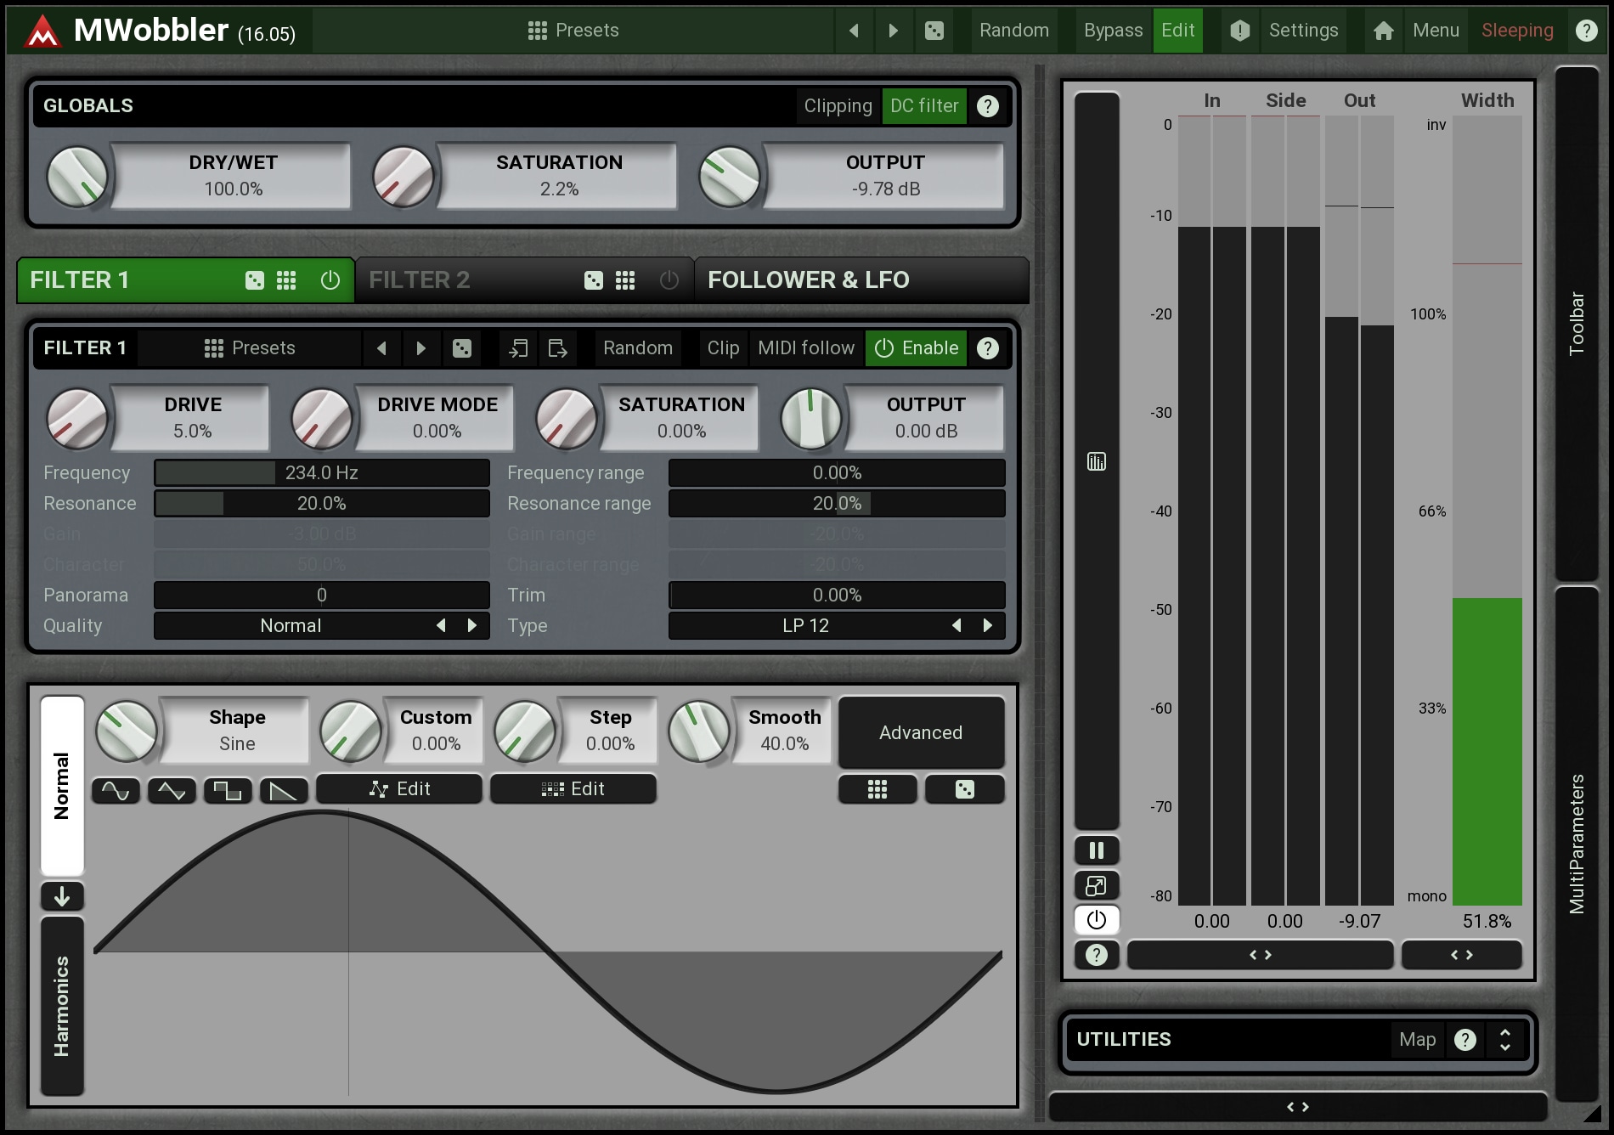Toggle Filter 1 tab power button
The image size is (1614, 1135).
330,280
